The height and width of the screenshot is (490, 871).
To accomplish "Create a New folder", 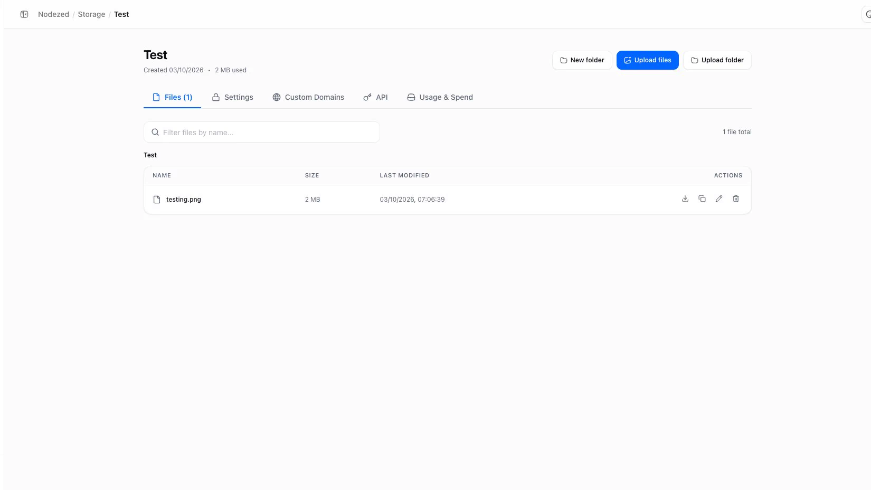I will (582, 60).
